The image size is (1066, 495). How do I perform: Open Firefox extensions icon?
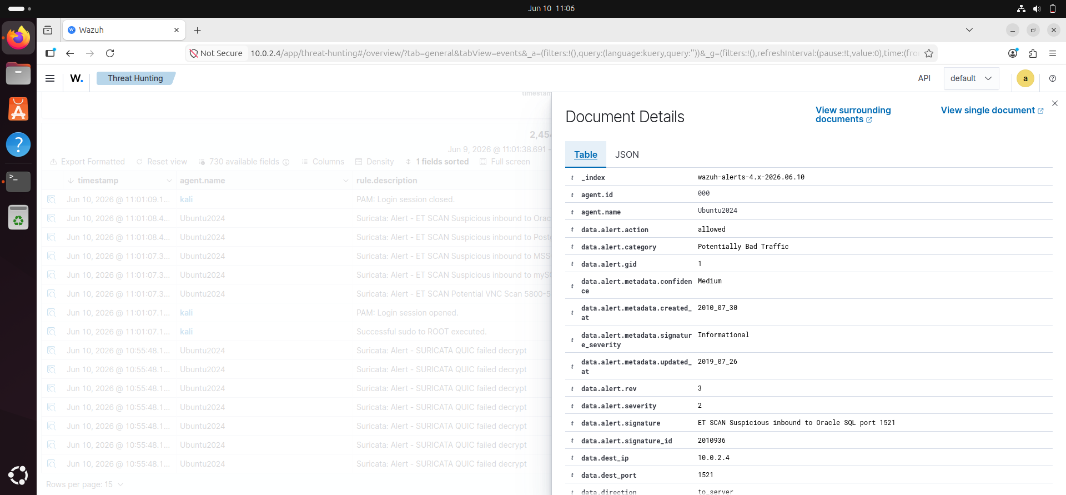click(x=1033, y=53)
